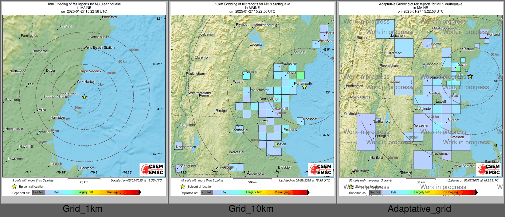This screenshot has width=505, height=217.
Task: Click the Laconia label on the 10km map
Action: (x=256, y=44)
